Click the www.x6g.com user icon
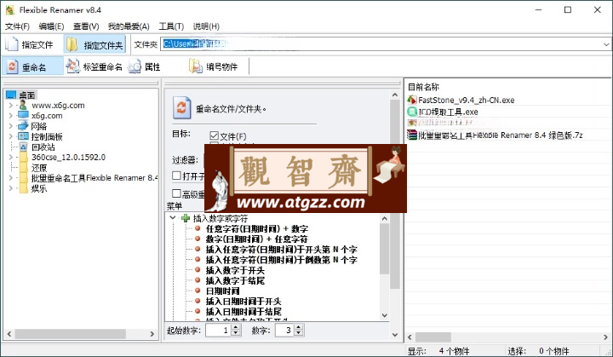The image size is (613, 357). coord(23,105)
